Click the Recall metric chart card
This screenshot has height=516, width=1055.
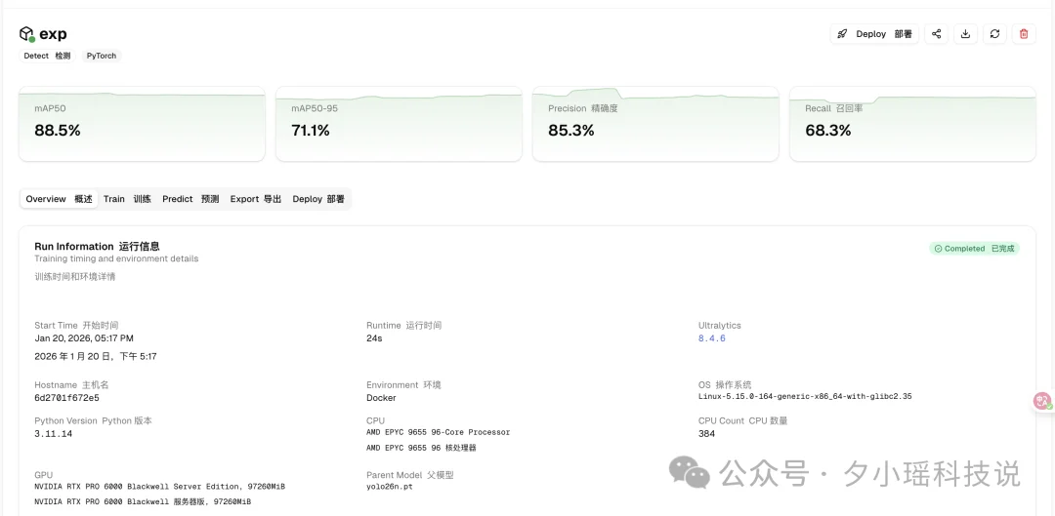pos(912,124)
